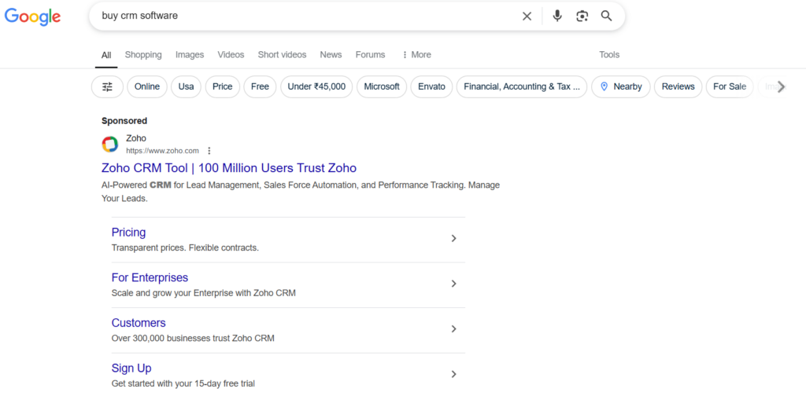Click the magnifying glass search icon
The image size is (806, 396).
[607, 16]
